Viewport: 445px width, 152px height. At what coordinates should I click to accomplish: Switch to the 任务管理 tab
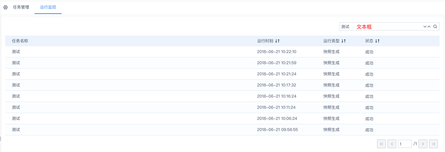[x=21, y=7]
